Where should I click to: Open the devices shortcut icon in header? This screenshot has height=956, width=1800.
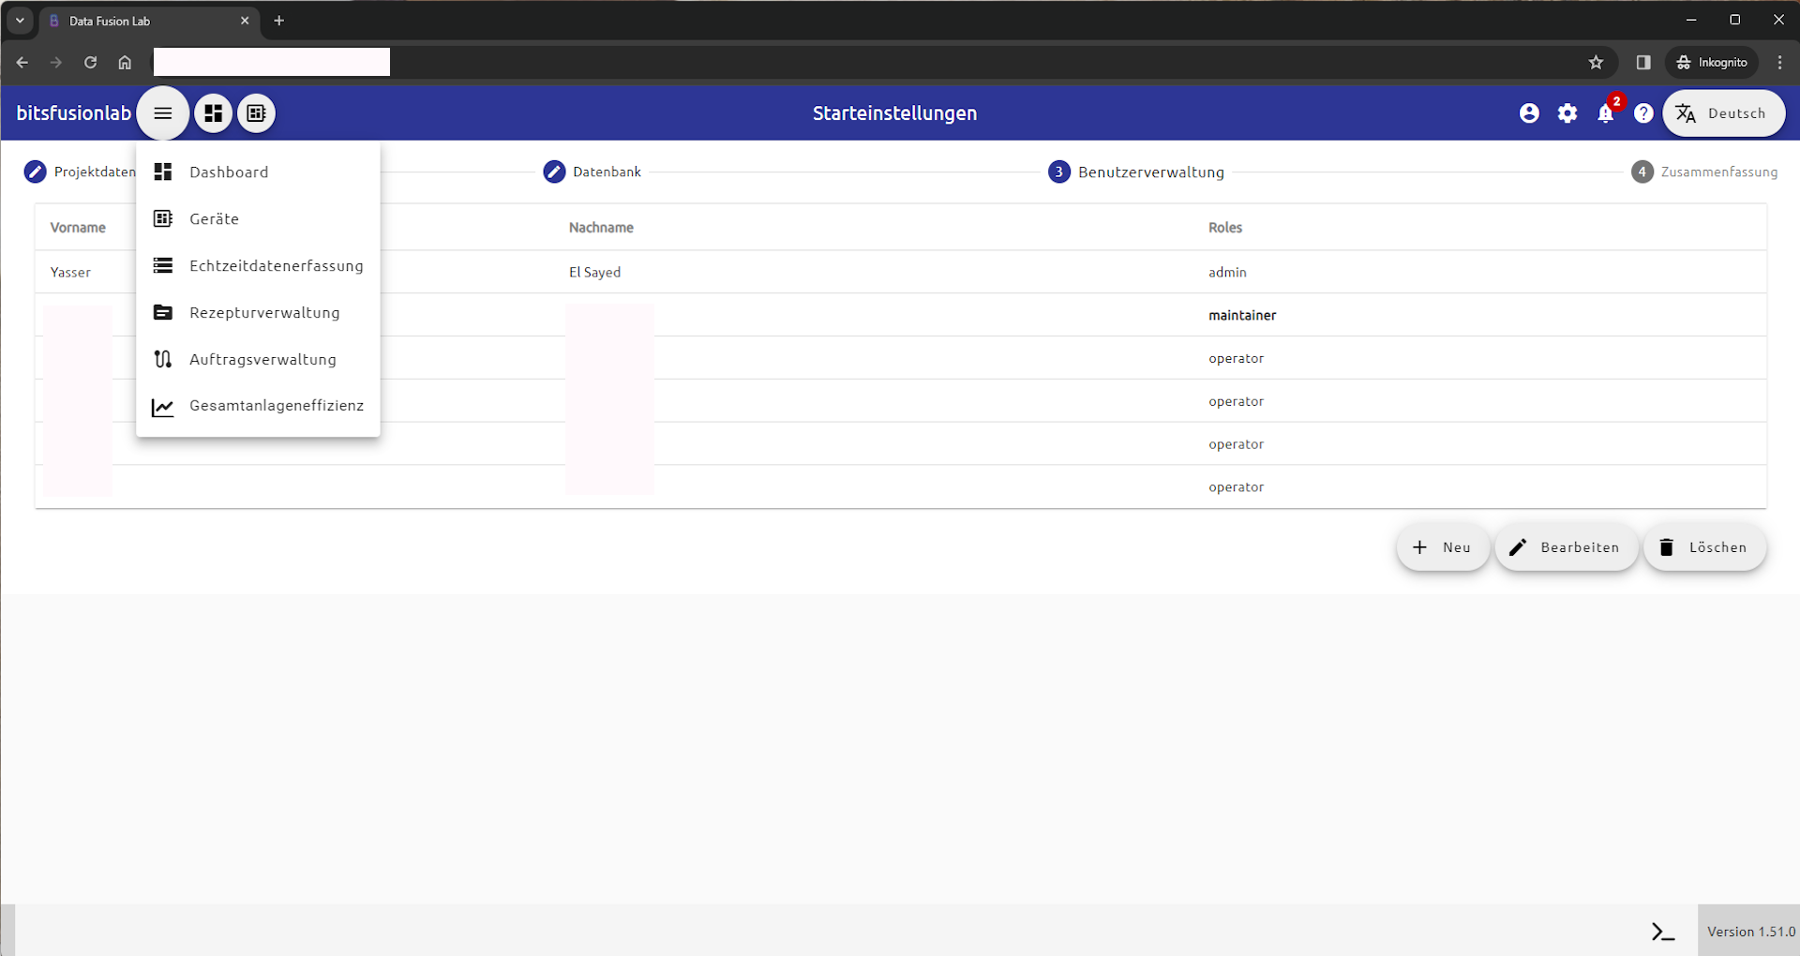click(x=256, y=113)
